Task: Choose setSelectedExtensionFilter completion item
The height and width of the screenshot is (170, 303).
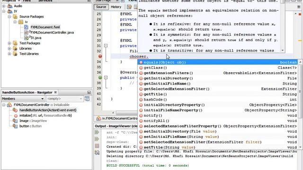Action: [218, 142]
